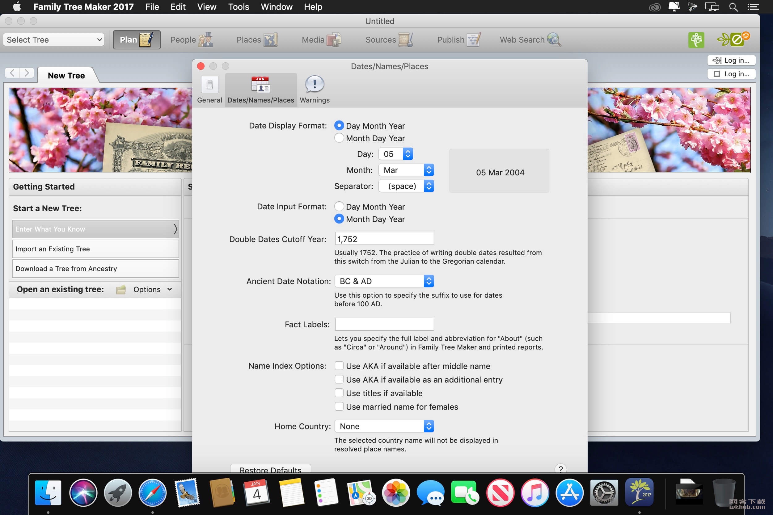Viewport: 773px width, 515px height.
Task: Select the Dates/Names/Places preferences icon
Action: click(261, 90)
